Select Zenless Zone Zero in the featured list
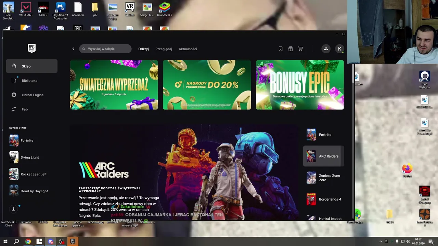Image resolution: width=438 pixels, height=246 pixels. point(323,178)
